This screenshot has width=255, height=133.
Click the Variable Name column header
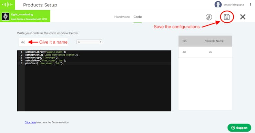click(x=214, y=41)
